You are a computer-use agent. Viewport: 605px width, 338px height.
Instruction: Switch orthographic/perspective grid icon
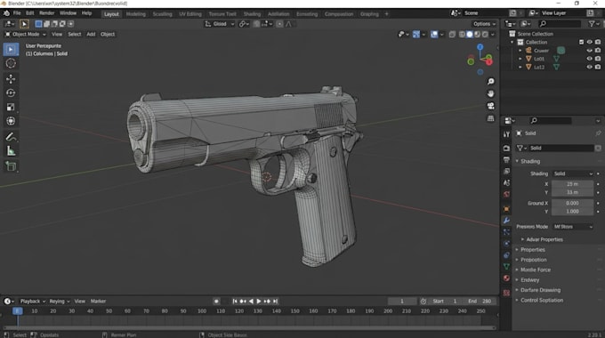[x=490, y=118]
